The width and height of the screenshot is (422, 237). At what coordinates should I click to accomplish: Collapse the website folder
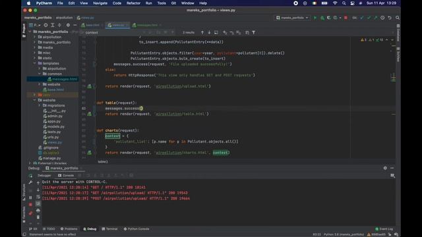click(x=34, y=100)
